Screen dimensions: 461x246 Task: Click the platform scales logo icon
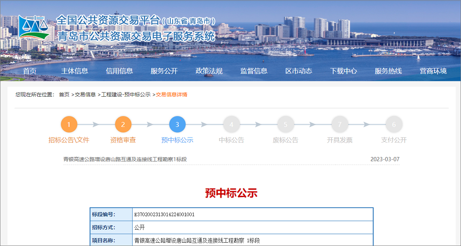[x=34, y=28]
